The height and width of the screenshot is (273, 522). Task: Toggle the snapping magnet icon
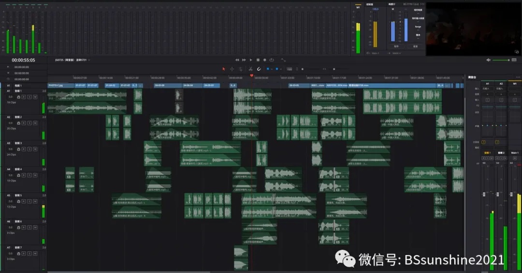pyautogui.click(x=259, y=69)
